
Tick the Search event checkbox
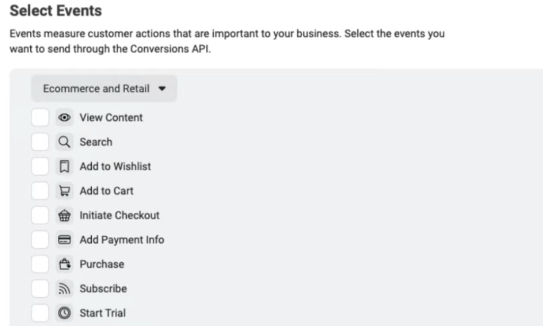click(x=40, y=142)
